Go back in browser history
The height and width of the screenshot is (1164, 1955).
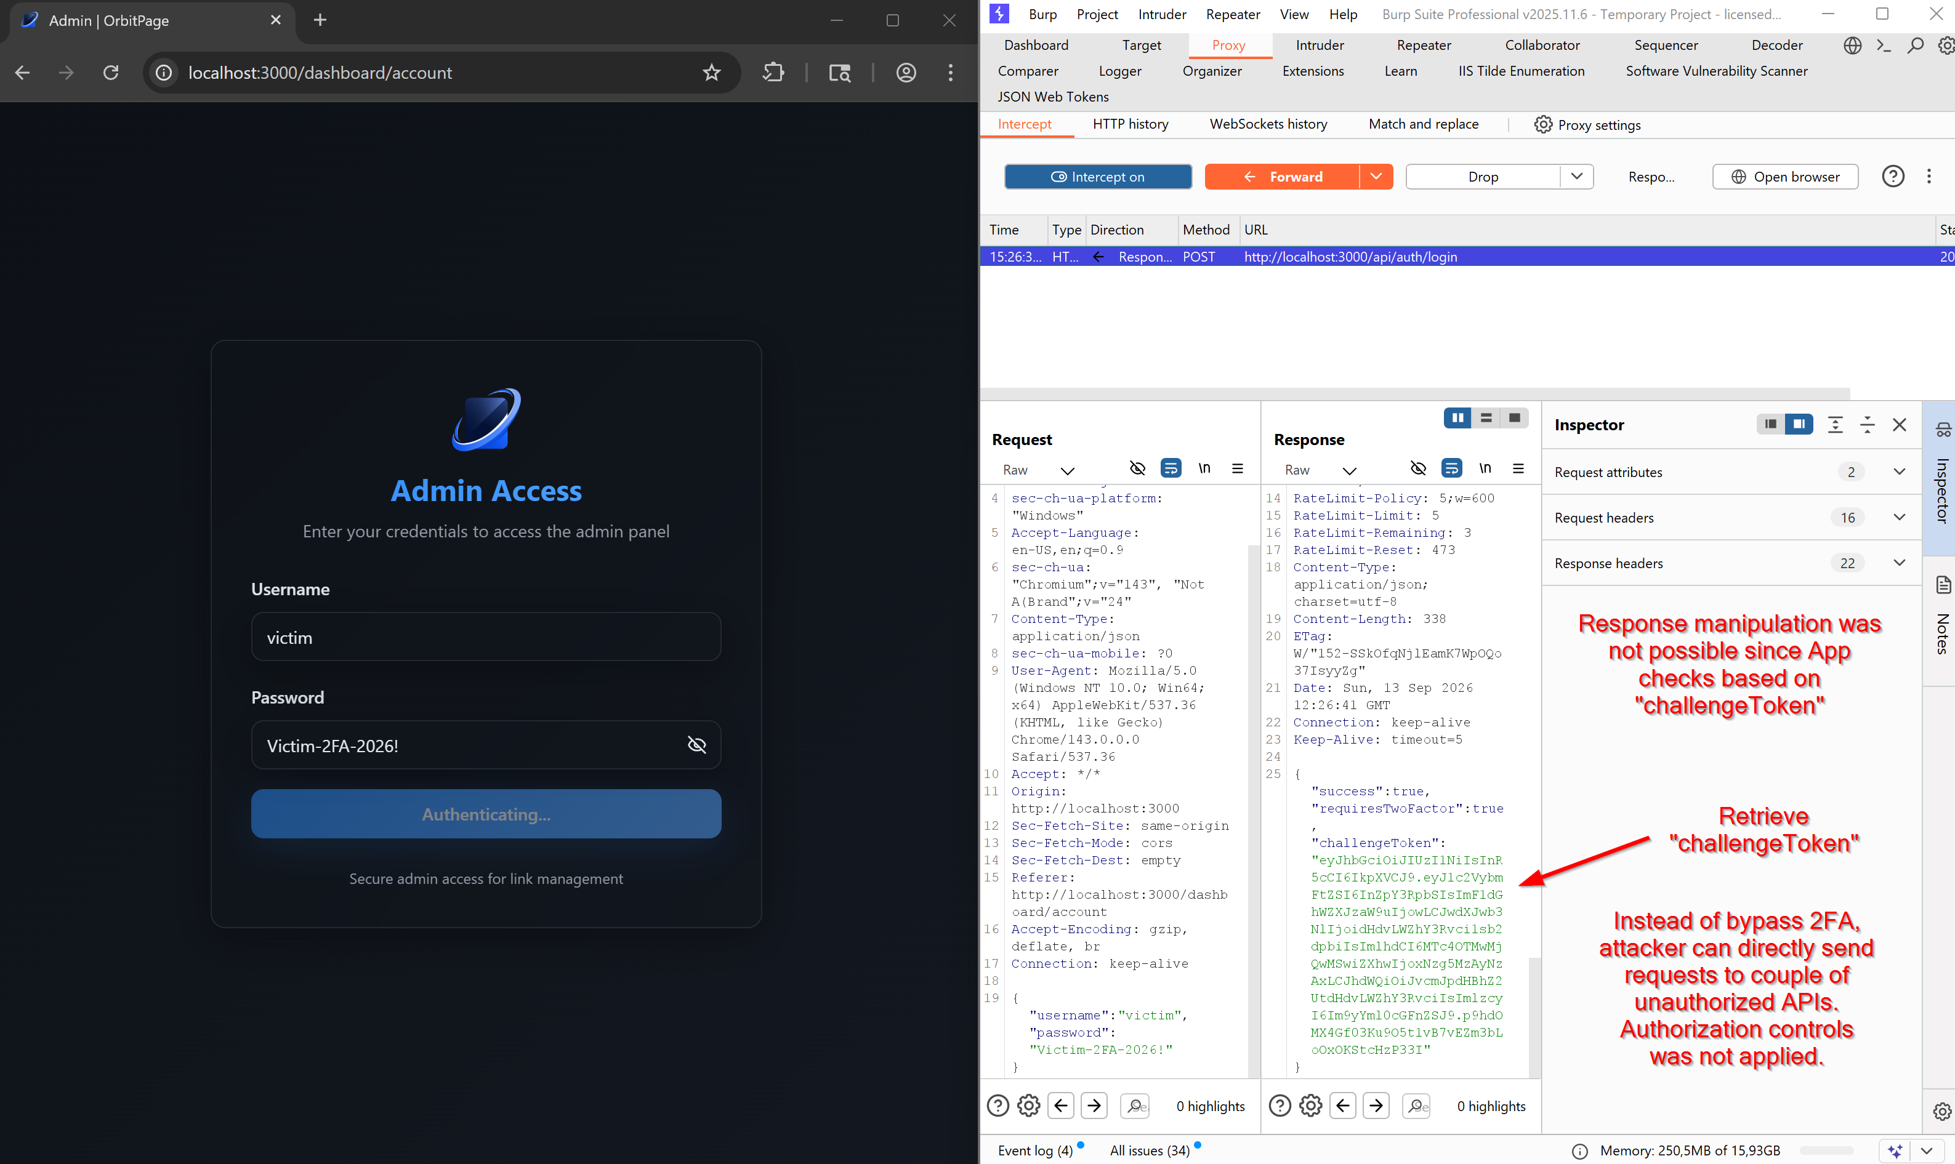[x=23, y=72]
